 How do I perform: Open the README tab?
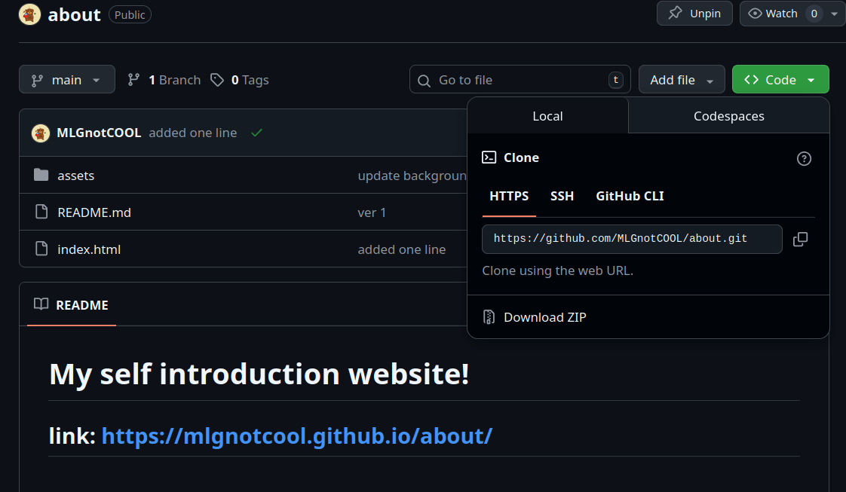tap(71, 305)
